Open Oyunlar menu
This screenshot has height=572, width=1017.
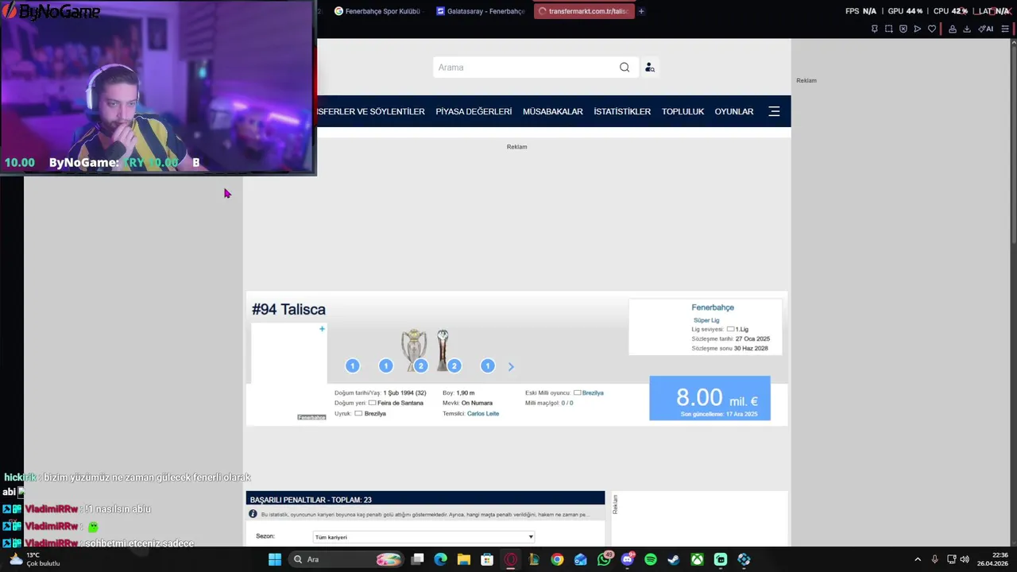tap(734, 111)
